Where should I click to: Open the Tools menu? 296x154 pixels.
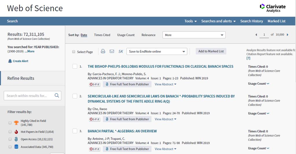(x=190, y=21)
